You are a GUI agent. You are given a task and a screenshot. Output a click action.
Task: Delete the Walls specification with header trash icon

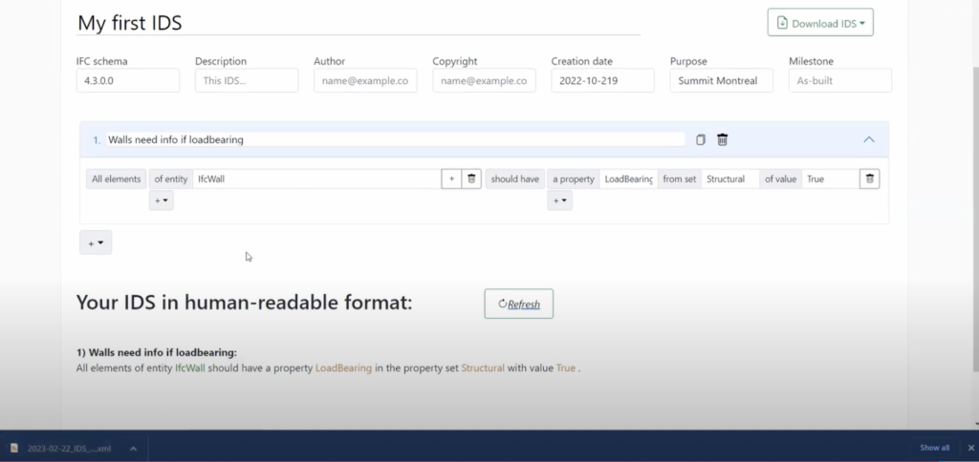click(723, 139)
